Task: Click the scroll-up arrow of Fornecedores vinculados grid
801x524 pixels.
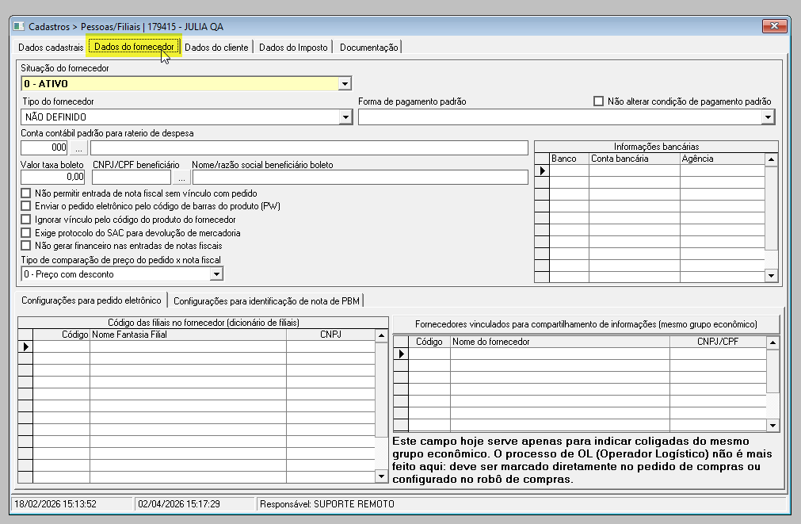Action: click(772, 342)
